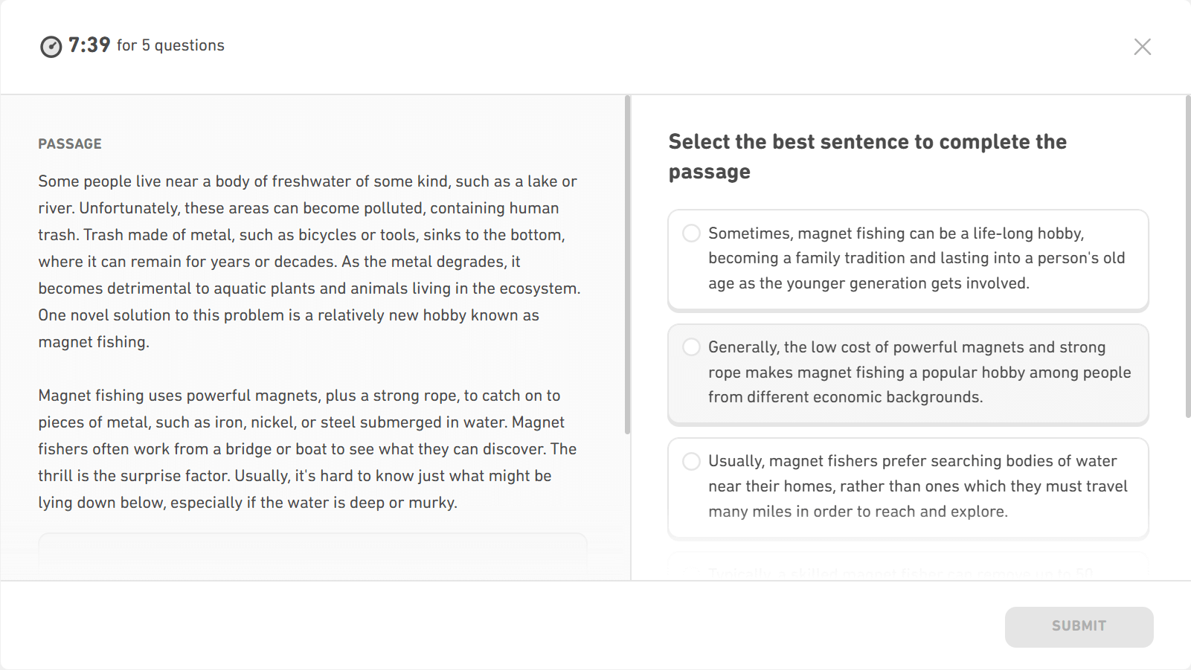Click the 7:39 countdown timer

click(89, 45)
